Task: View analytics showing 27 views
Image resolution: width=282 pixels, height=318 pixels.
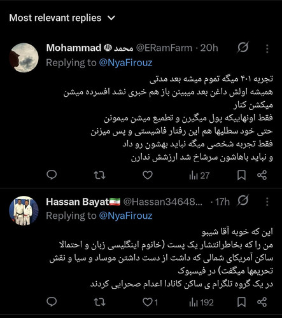Action: point(199,176)
